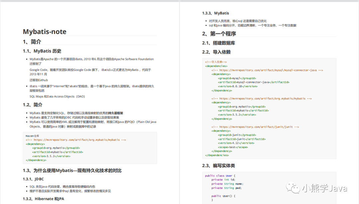Click the "<version>4.12</version>" line

coord(236,143)
